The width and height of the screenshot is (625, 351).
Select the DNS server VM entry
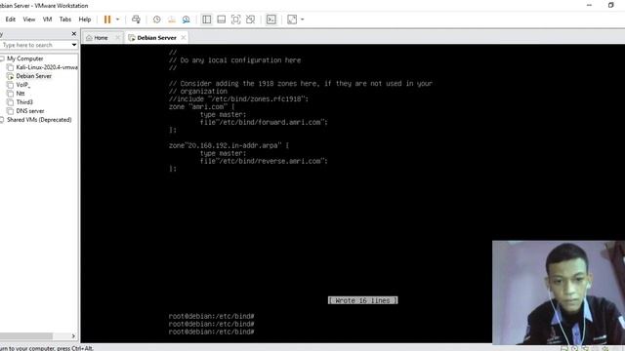point(30,111)
